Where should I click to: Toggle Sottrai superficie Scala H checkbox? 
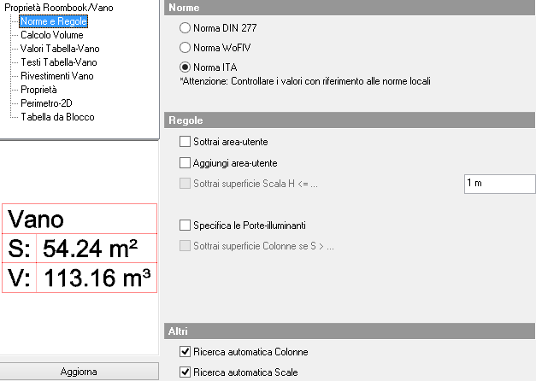(185, 184)
